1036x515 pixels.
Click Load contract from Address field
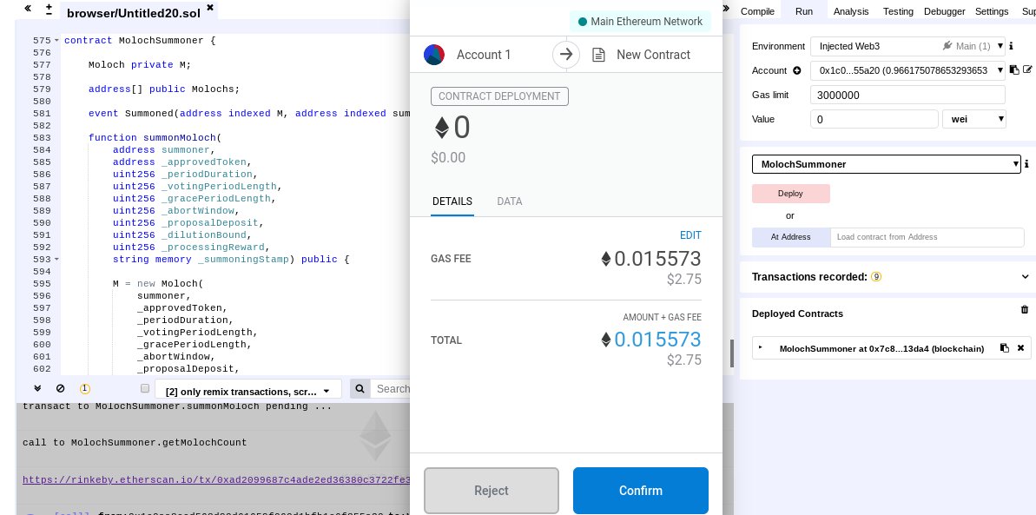(x=927, y=237)
